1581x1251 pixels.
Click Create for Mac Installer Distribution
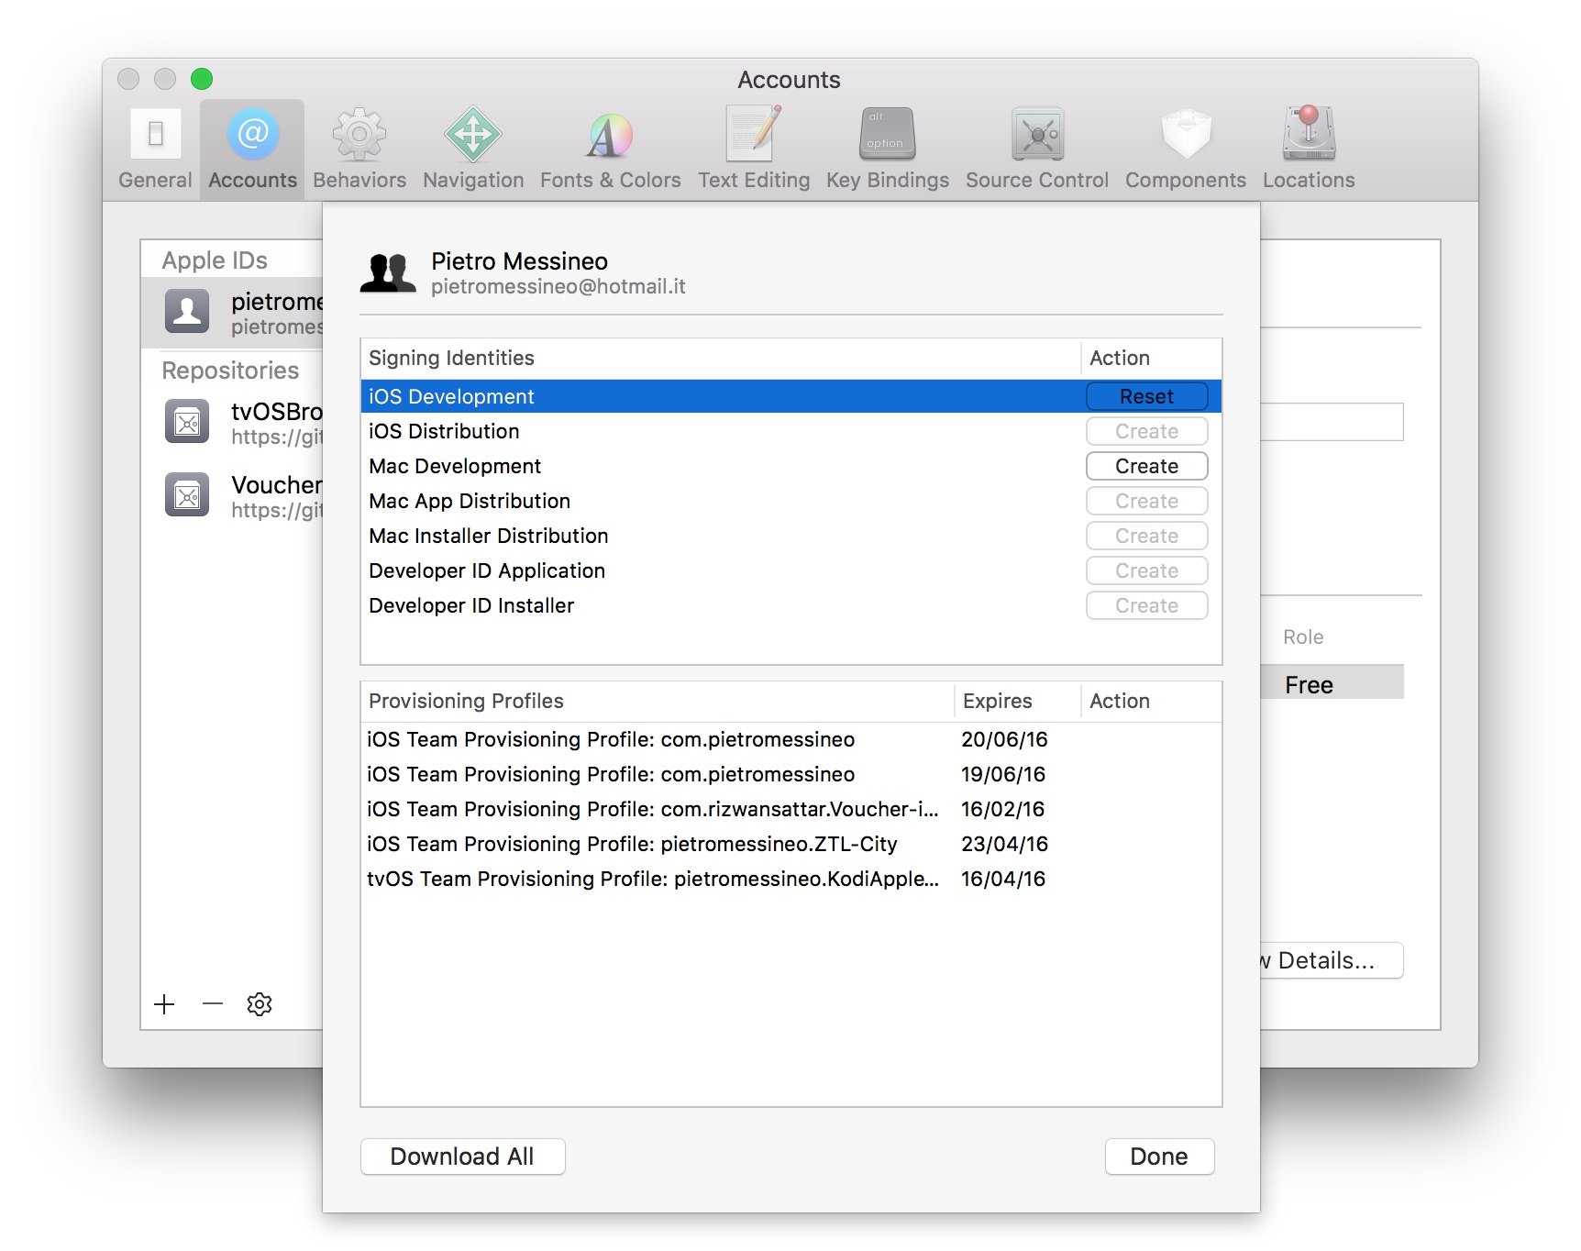[x=1146, y=536]
